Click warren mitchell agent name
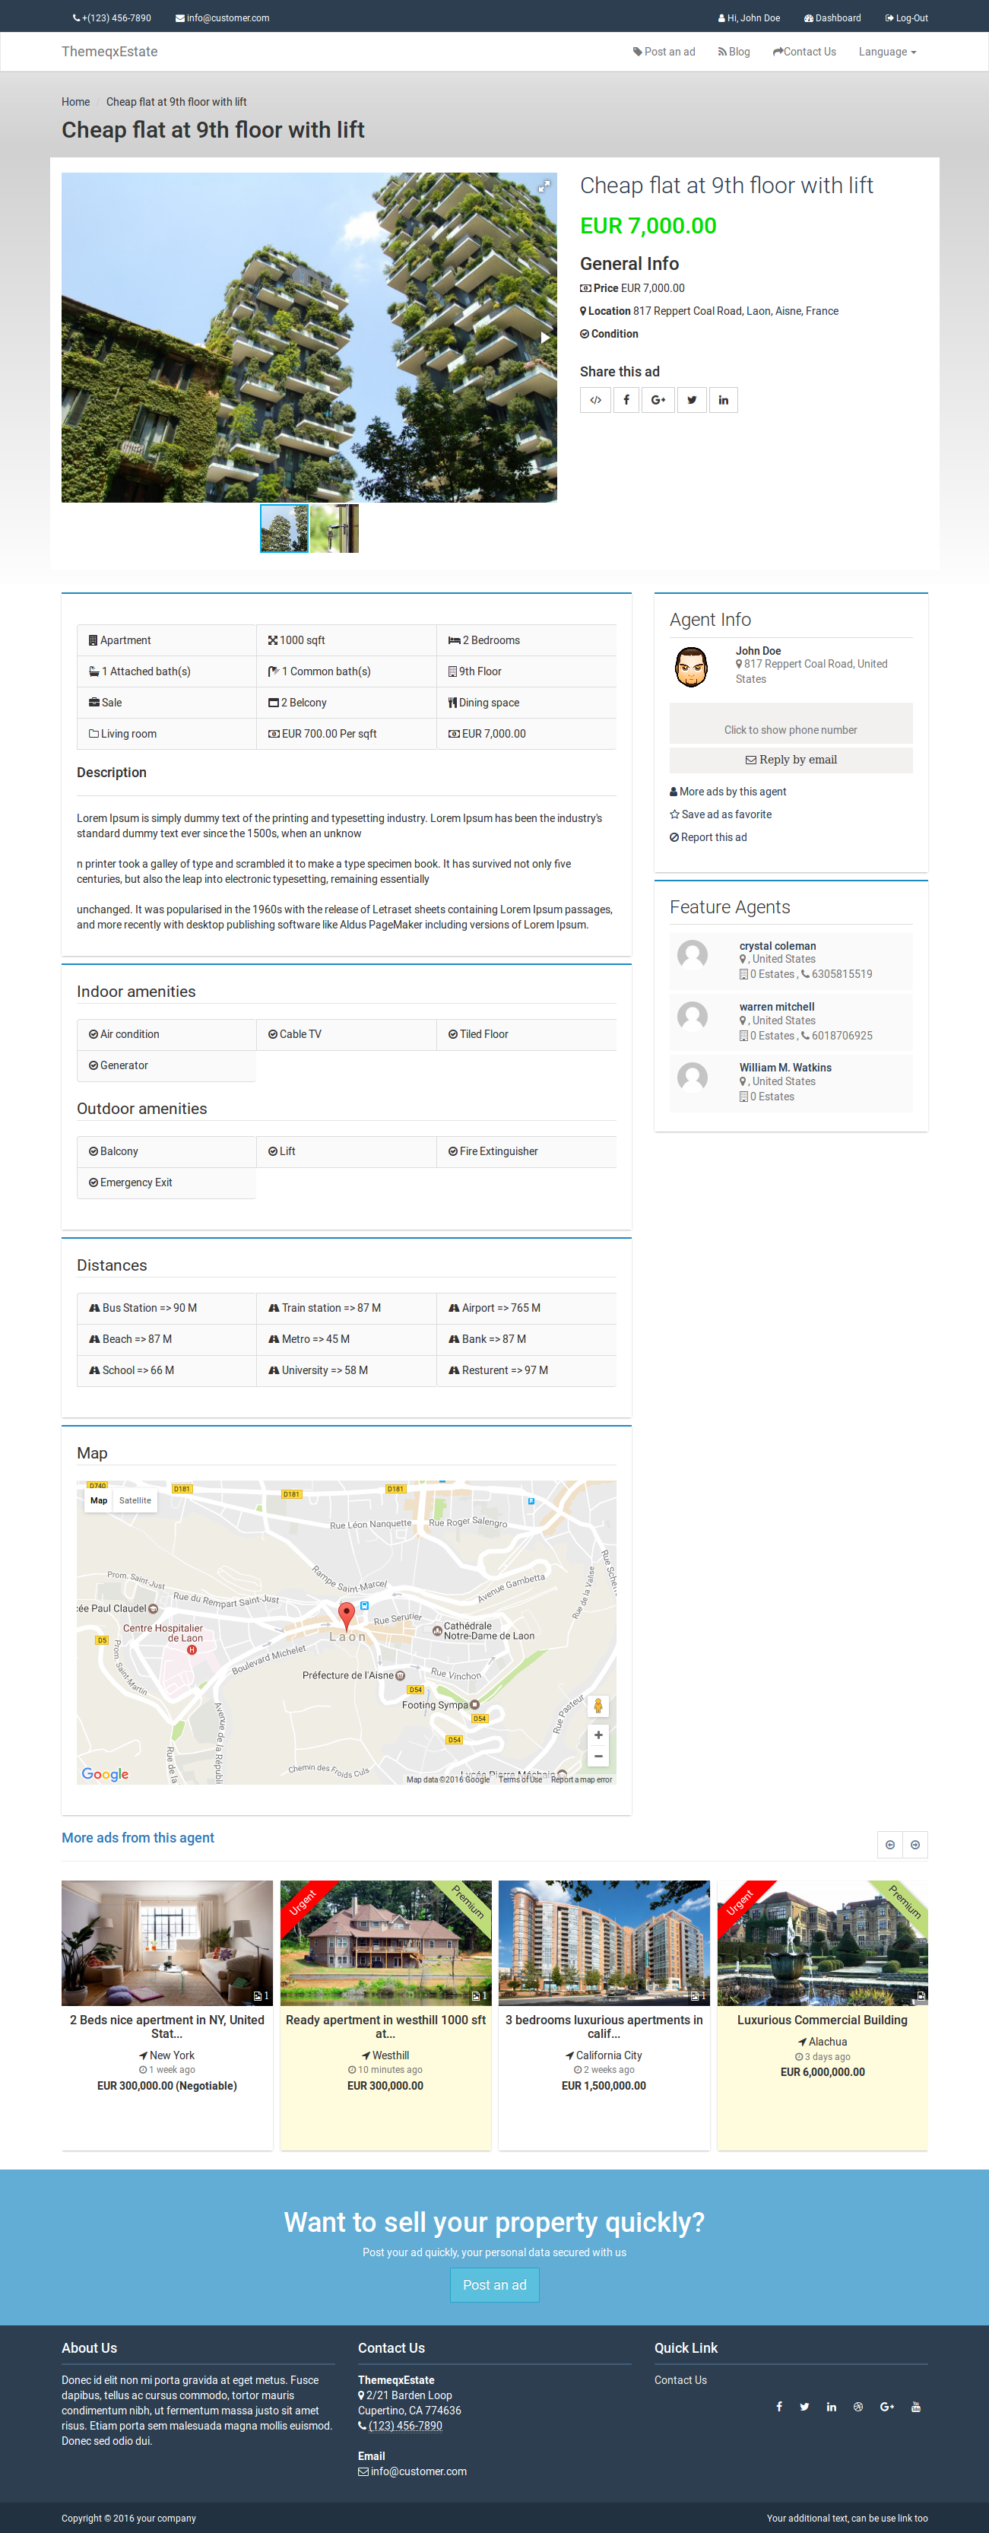 click(x=777, y=1007)
